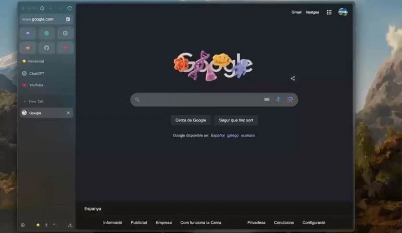Screen dimensions: 402x233
Task: Open Imatges link
Action: pos(312,12)
